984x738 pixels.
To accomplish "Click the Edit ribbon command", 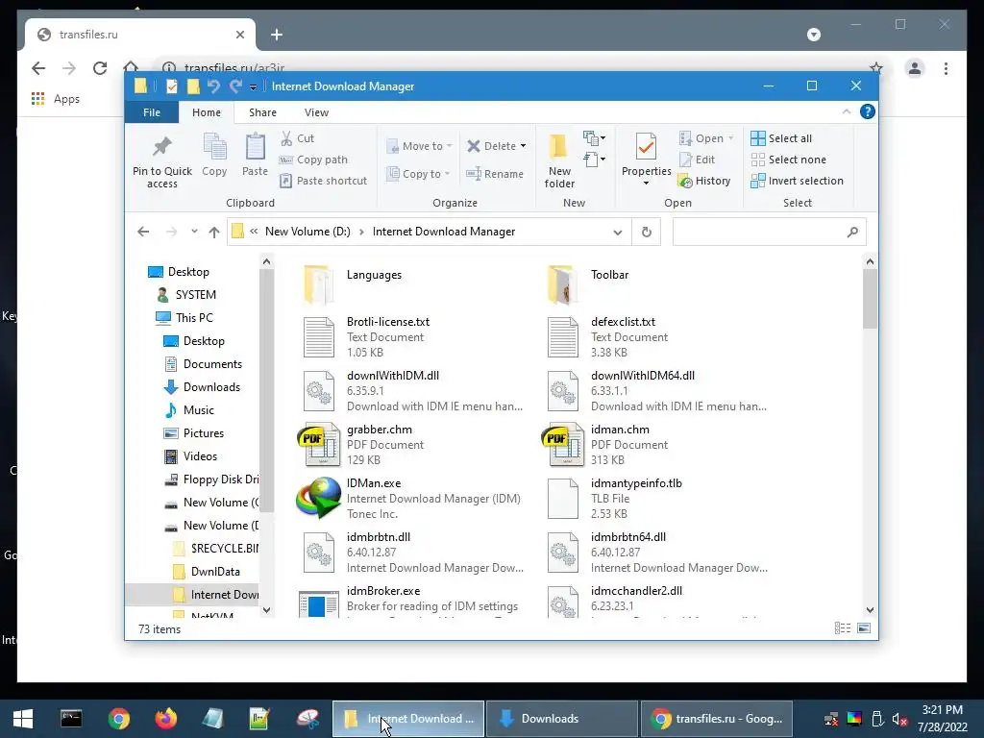I will coord(698,160).
